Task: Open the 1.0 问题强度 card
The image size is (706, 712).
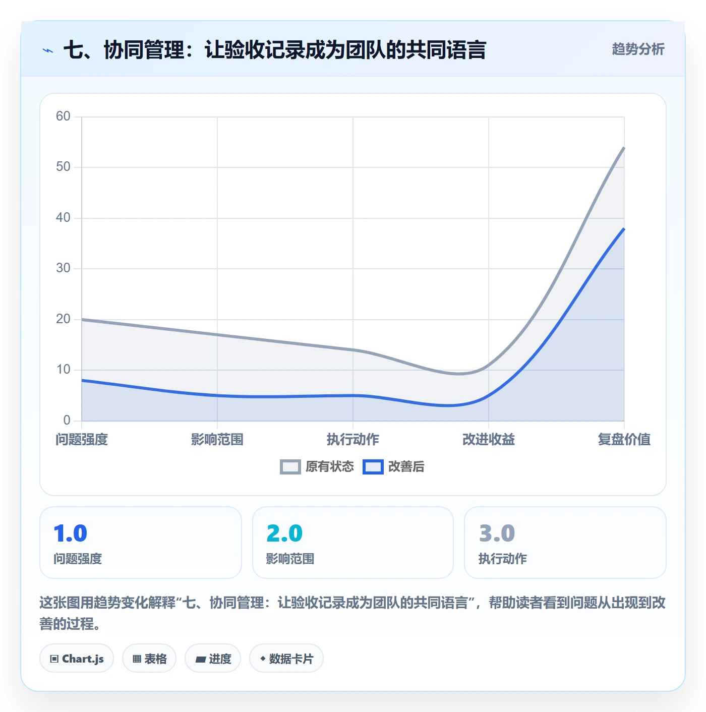Action: coord(141,543)
